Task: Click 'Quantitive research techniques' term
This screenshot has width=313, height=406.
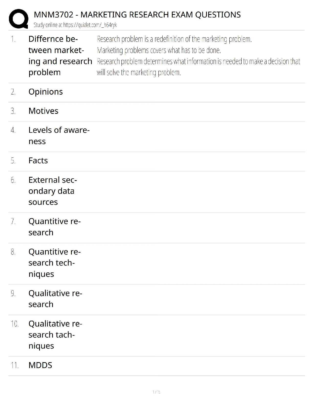Action: click(x=54, y=263)
